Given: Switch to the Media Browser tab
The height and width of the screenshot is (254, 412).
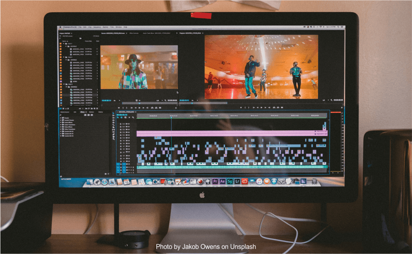Looking at the screenshot, I should point(64,112).
